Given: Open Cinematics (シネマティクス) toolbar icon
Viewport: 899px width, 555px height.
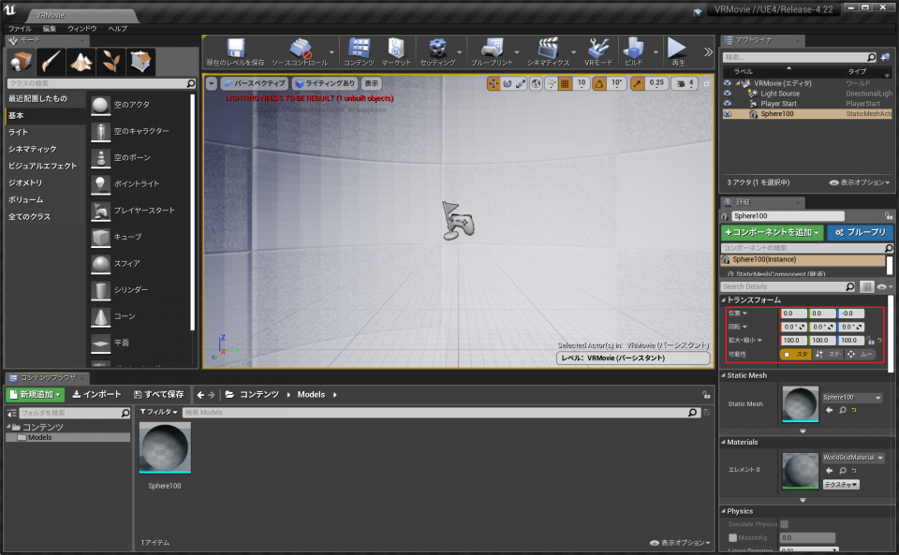Looking at the screenshot, I should pyautogui.click(x=548, y=52).
